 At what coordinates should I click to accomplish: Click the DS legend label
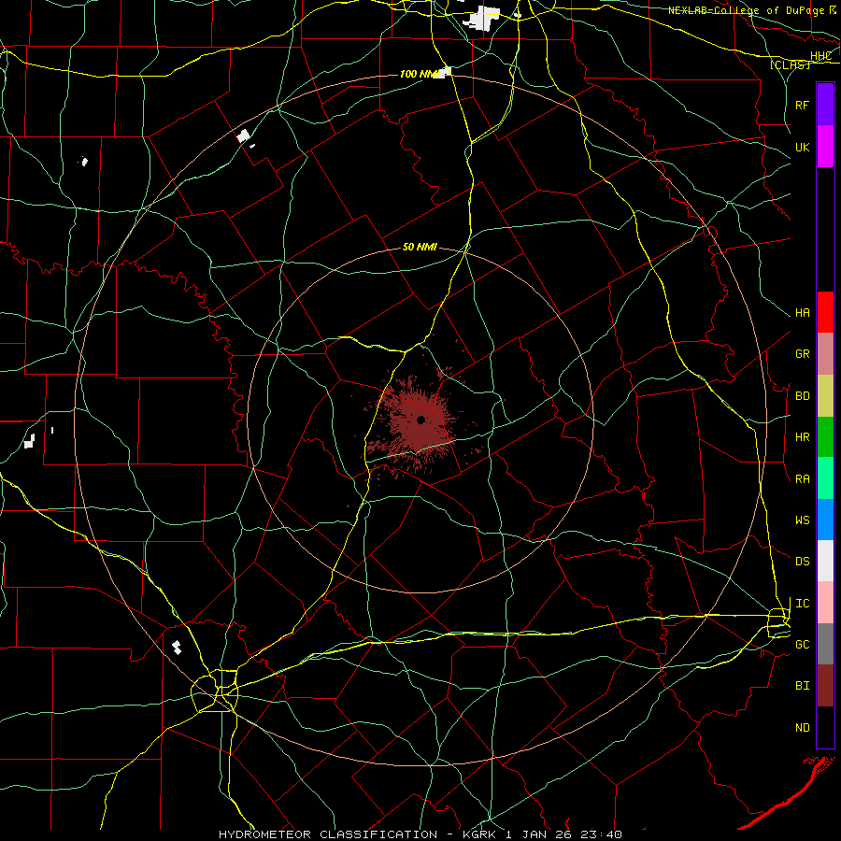coord(802,562)
